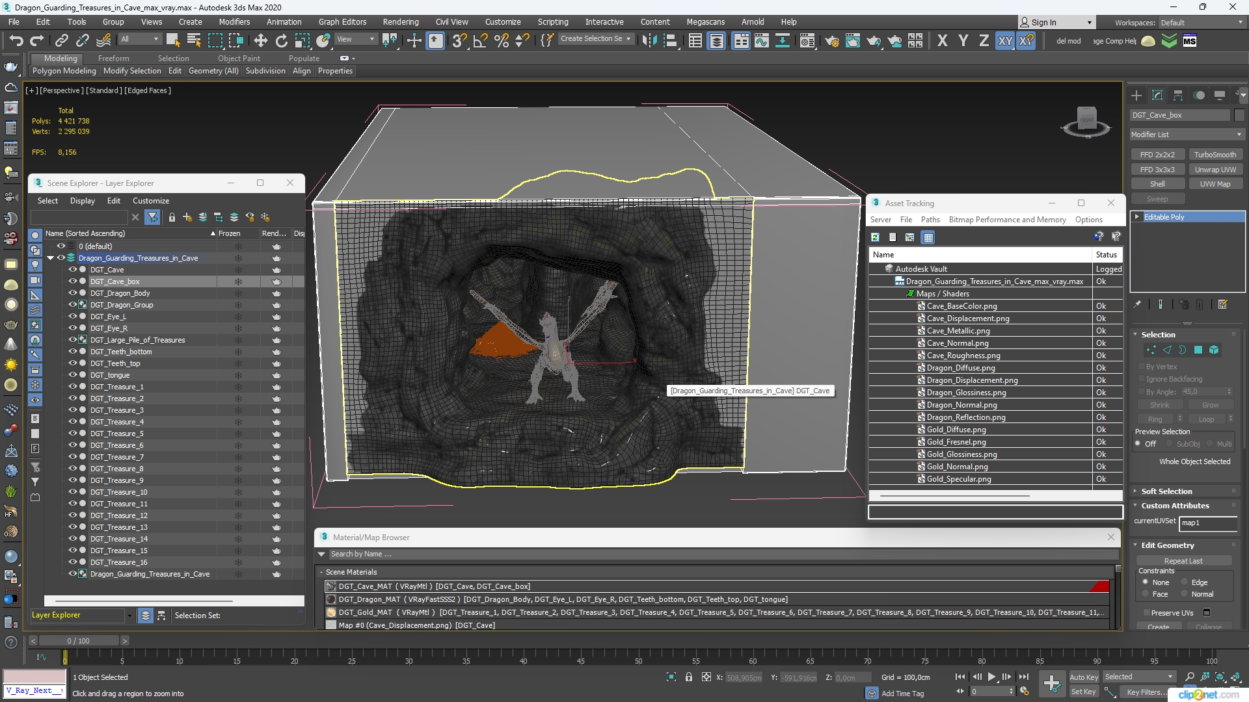Enable Preserve UVs checkbox
Image resolution: width=1249 pixels, height=702 pixels.
tap(1146, 613)
